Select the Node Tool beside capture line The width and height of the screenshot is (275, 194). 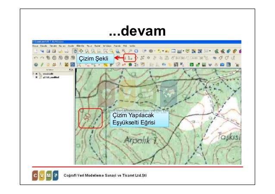(142, 58)
